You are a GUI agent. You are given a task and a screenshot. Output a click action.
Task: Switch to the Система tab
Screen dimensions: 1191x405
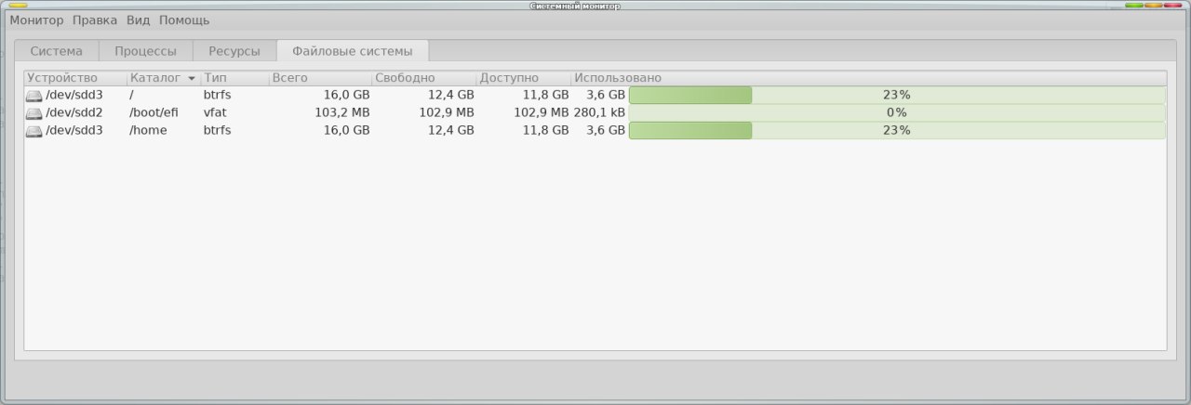click(57, 51)
